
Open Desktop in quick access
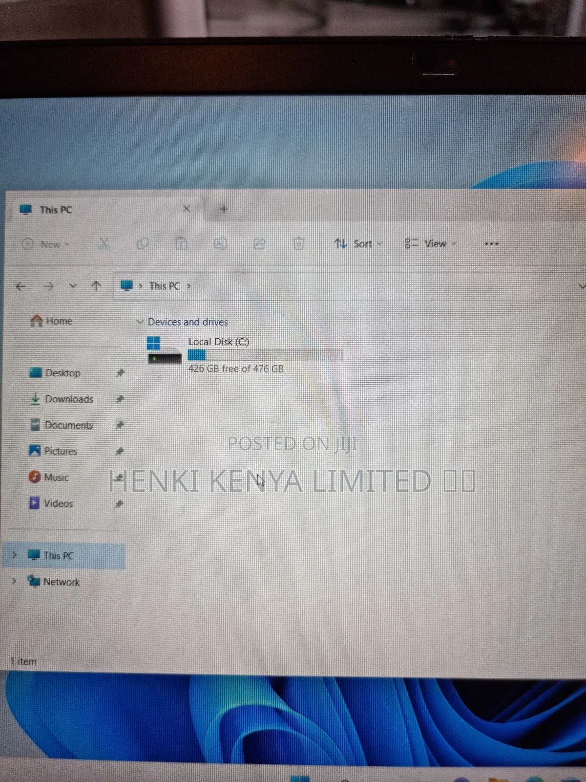[55, 373]
